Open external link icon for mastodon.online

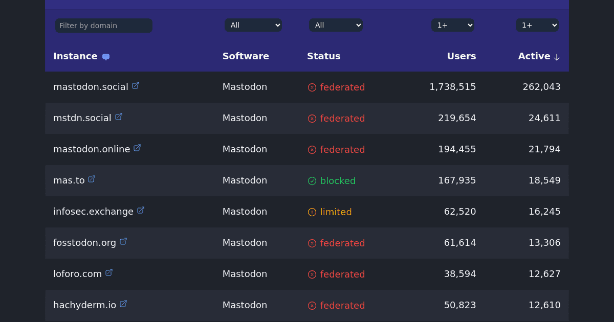pos(137,148)
